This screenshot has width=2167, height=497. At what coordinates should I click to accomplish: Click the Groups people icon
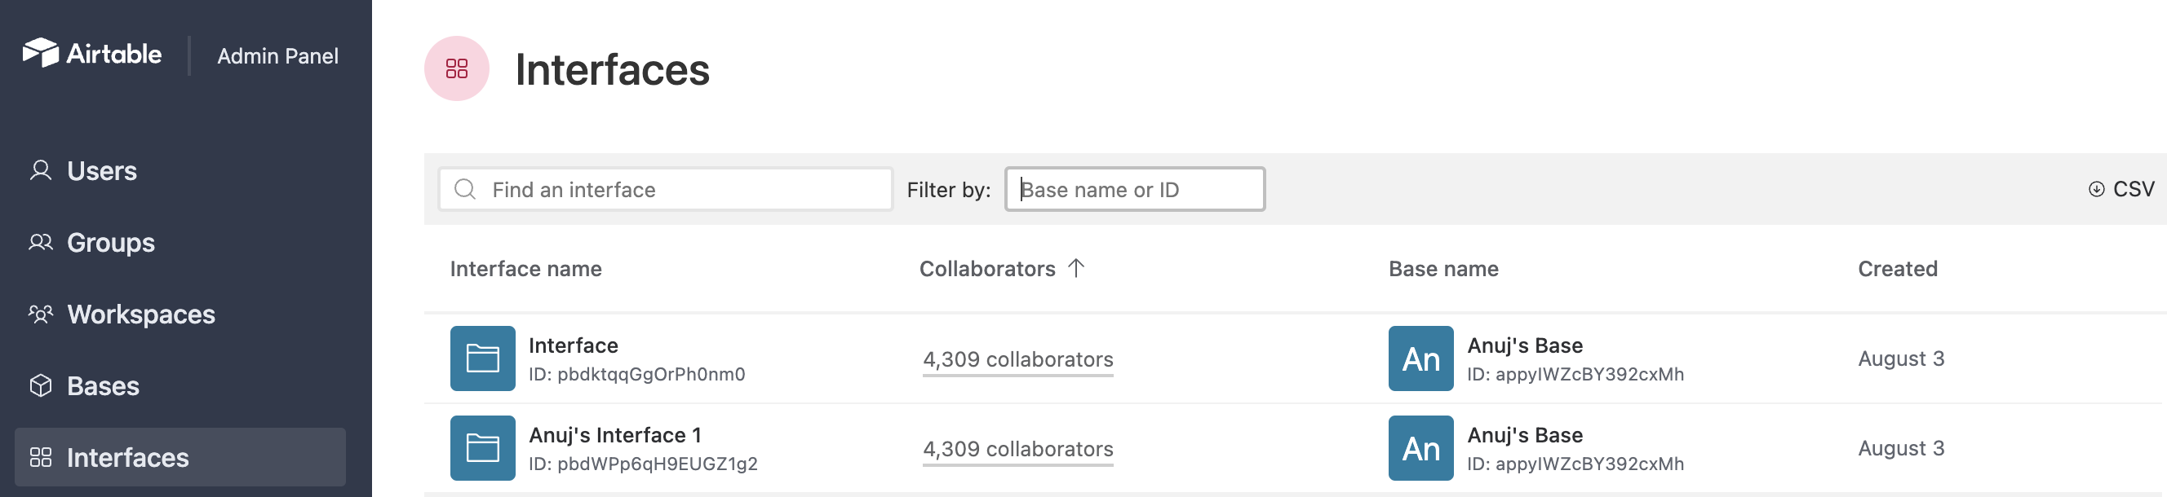40,243
